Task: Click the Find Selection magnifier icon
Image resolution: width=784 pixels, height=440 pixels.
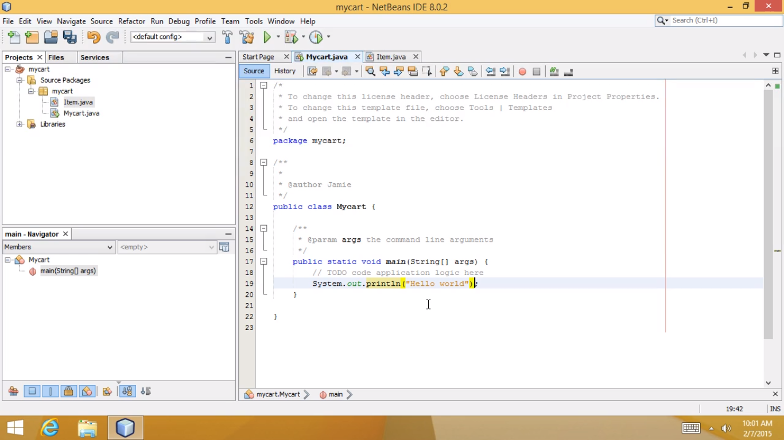Action: pos(370,72)
